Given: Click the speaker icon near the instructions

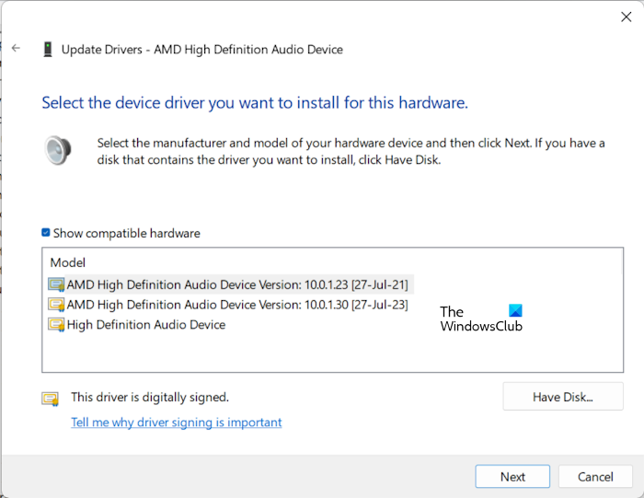Looking at the screenshot, I should 58,151.
